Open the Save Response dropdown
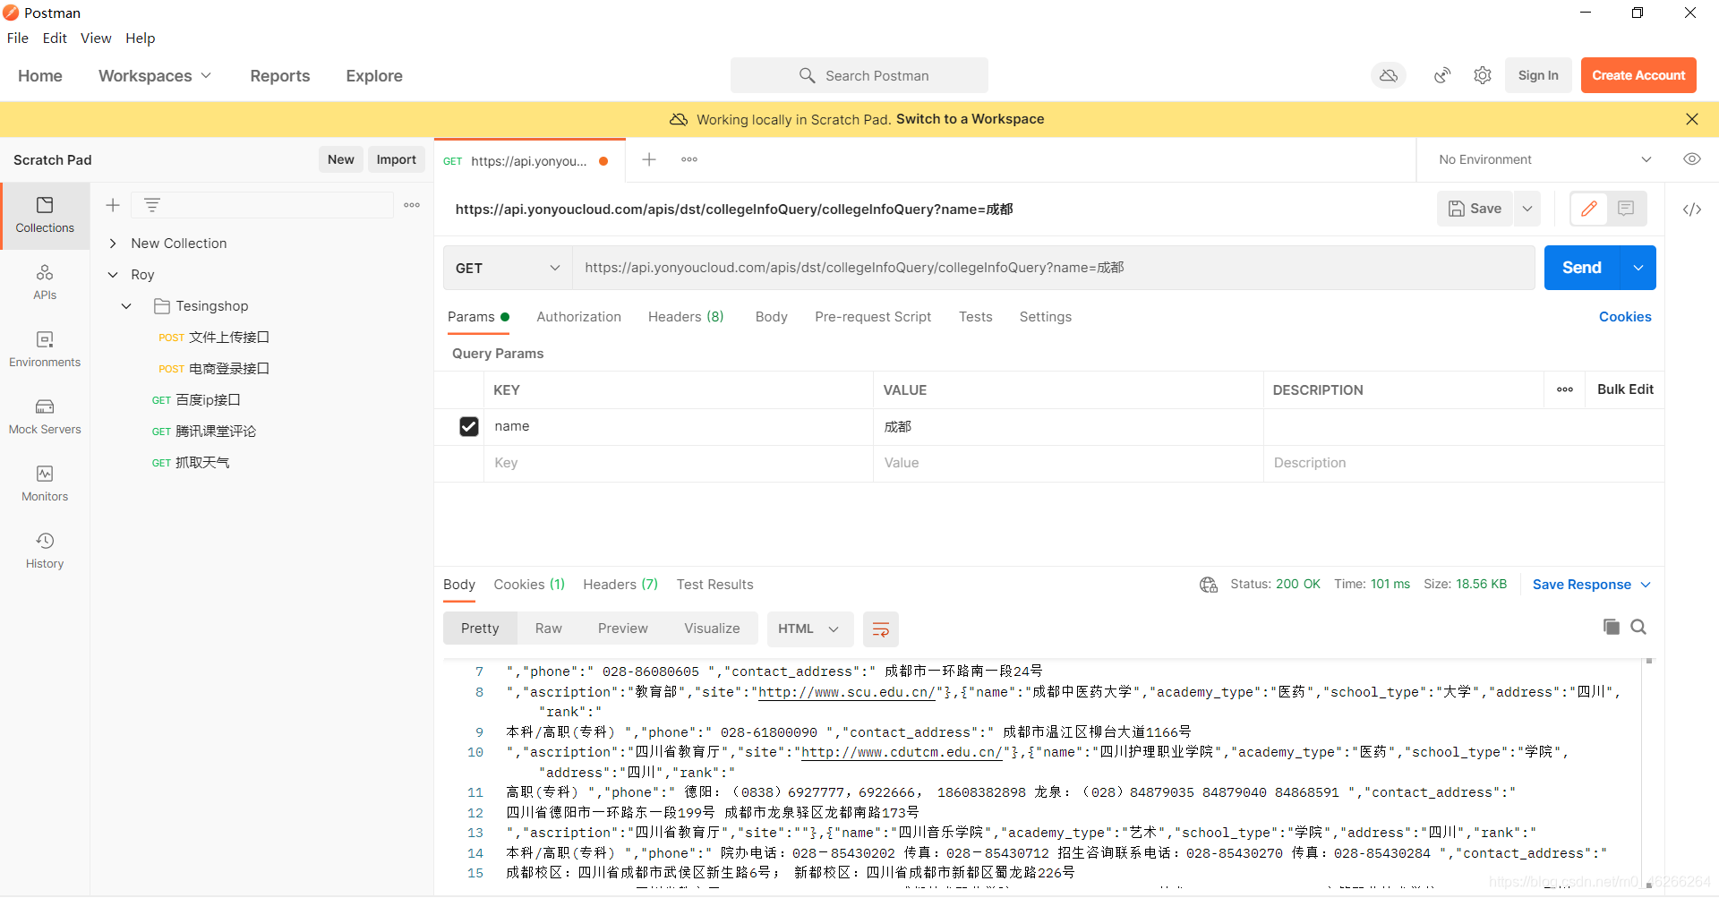This screenshot has height=898, width=1719. [x=1591, y=585]
